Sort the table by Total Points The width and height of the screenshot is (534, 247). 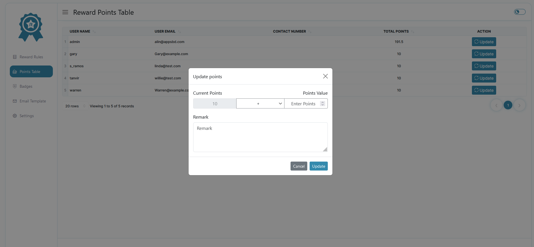click(x=396, y=31)
